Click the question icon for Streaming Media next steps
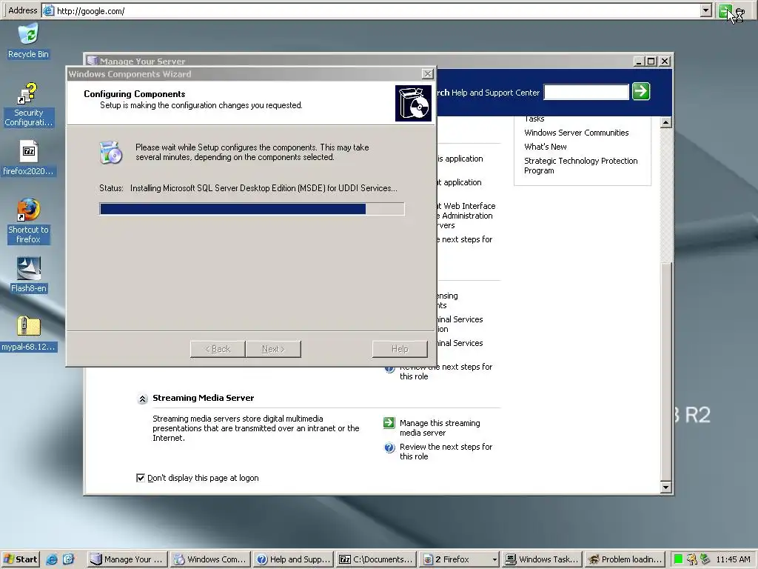The image size is (758, 569). coord(389,447)
